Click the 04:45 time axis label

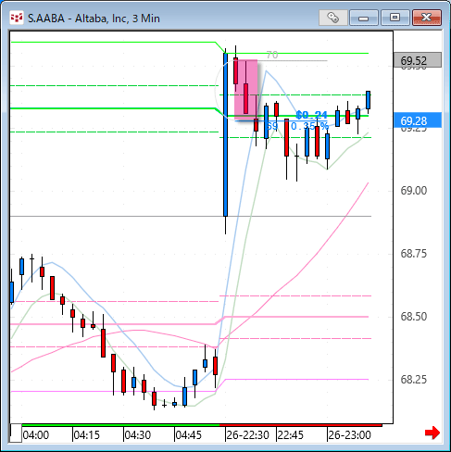[189, 435]
